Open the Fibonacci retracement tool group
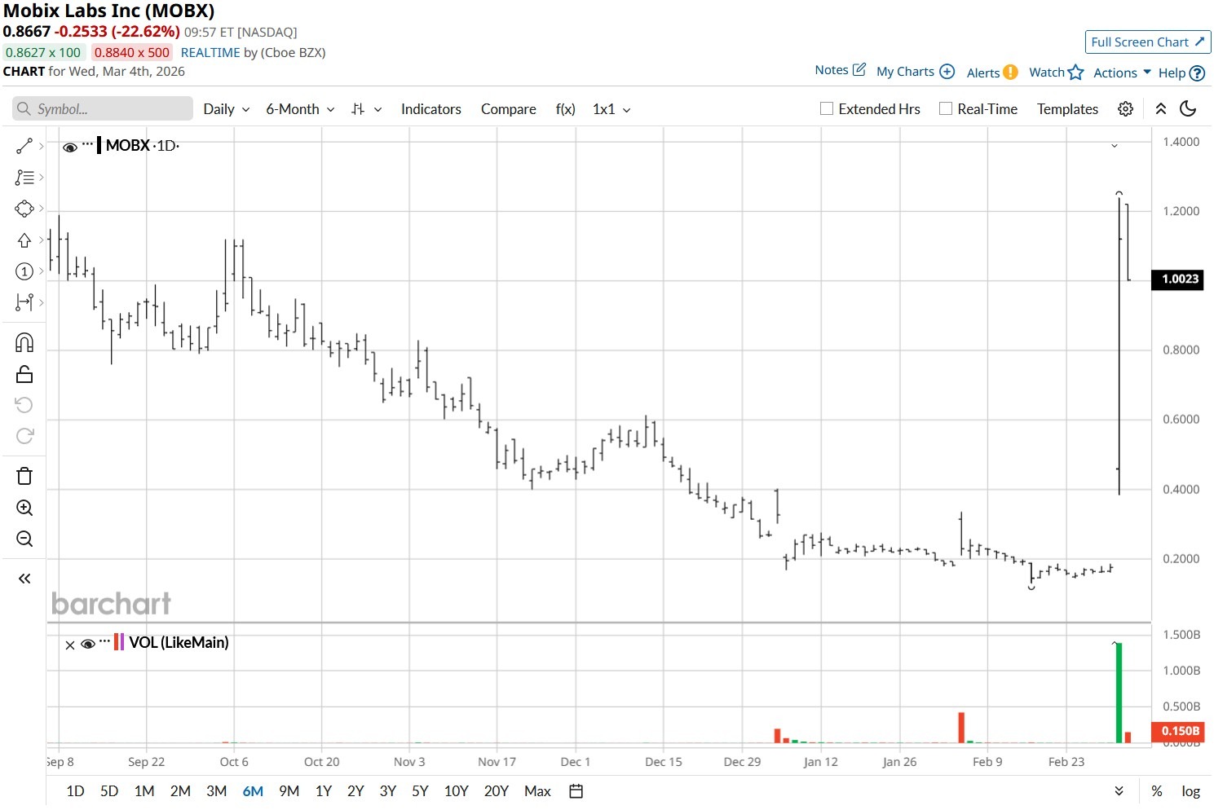 pos(24,177)
